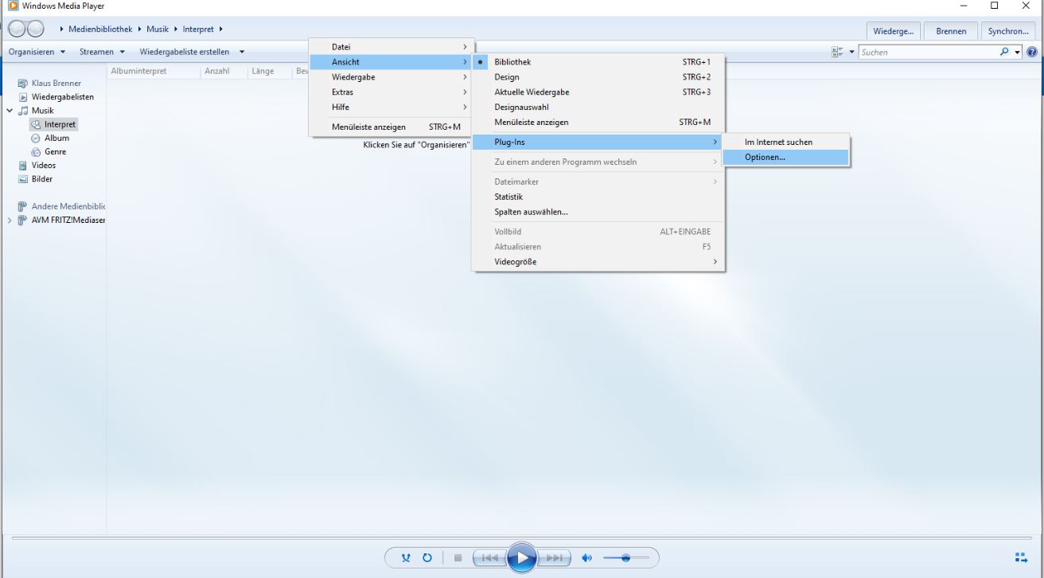Open the breadcrumb arrow before Medienbibliothek

pos(62,29)
